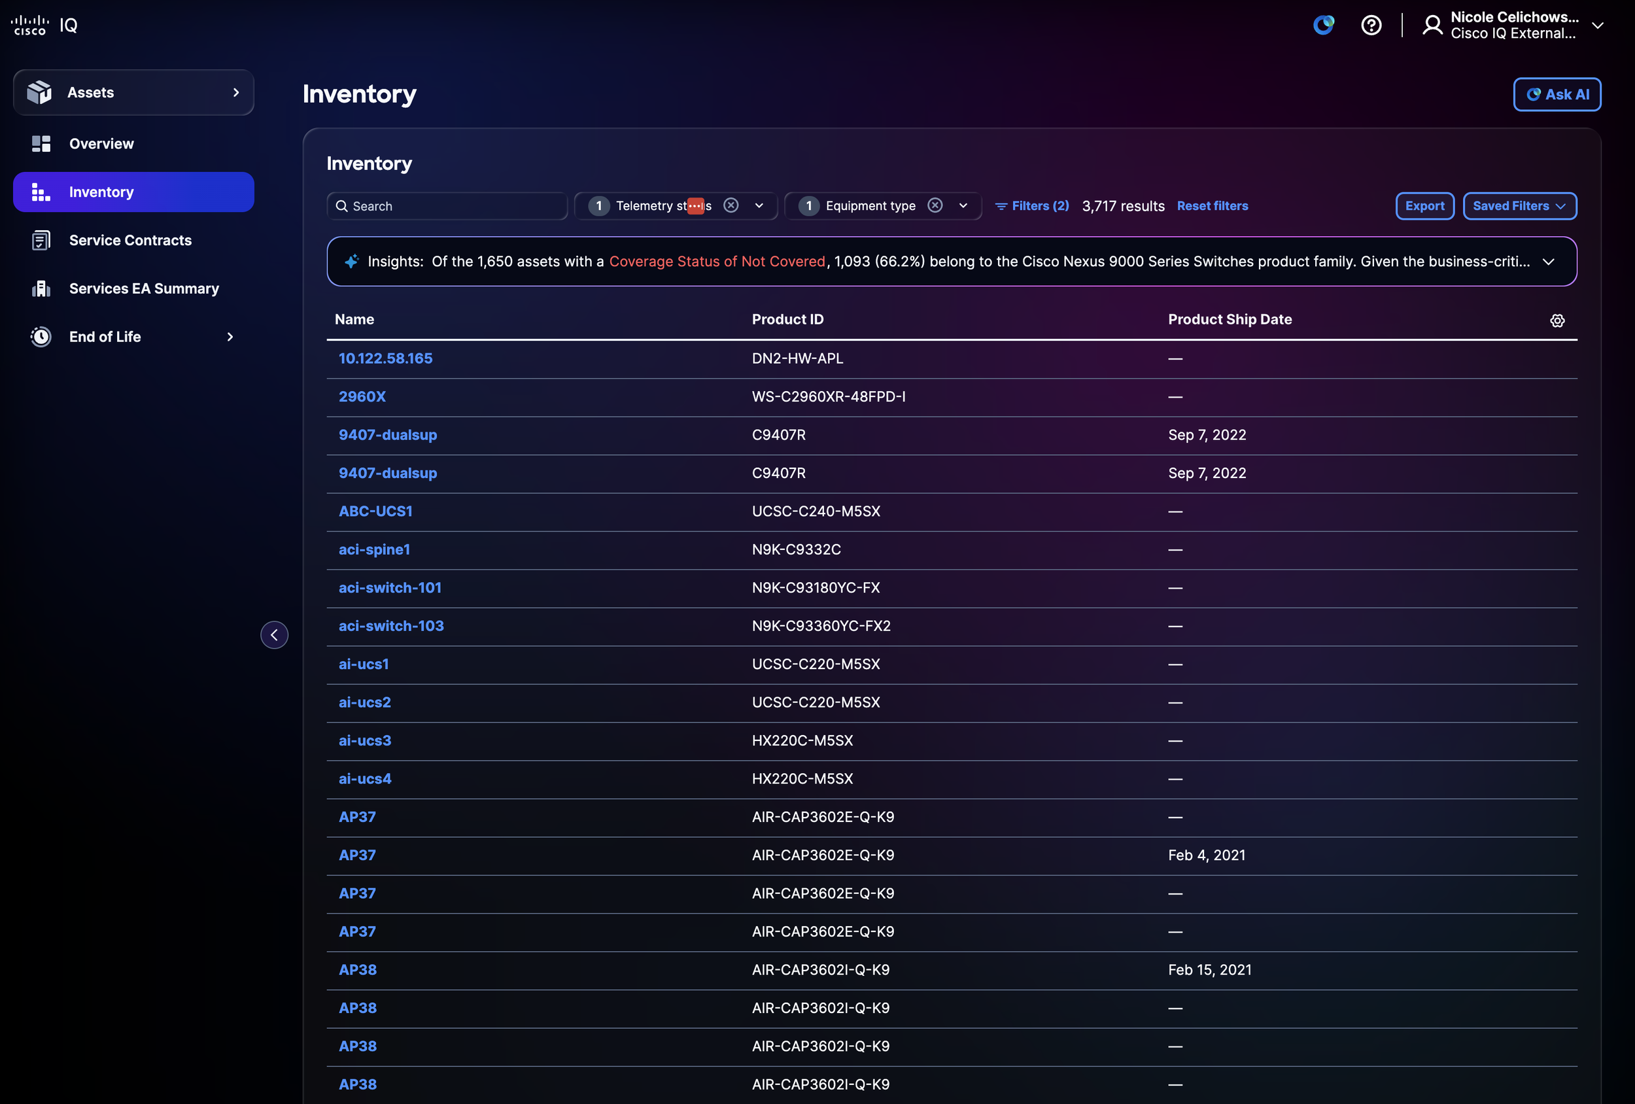Click the Services EA Summary buildings icon

click(41, 288)
